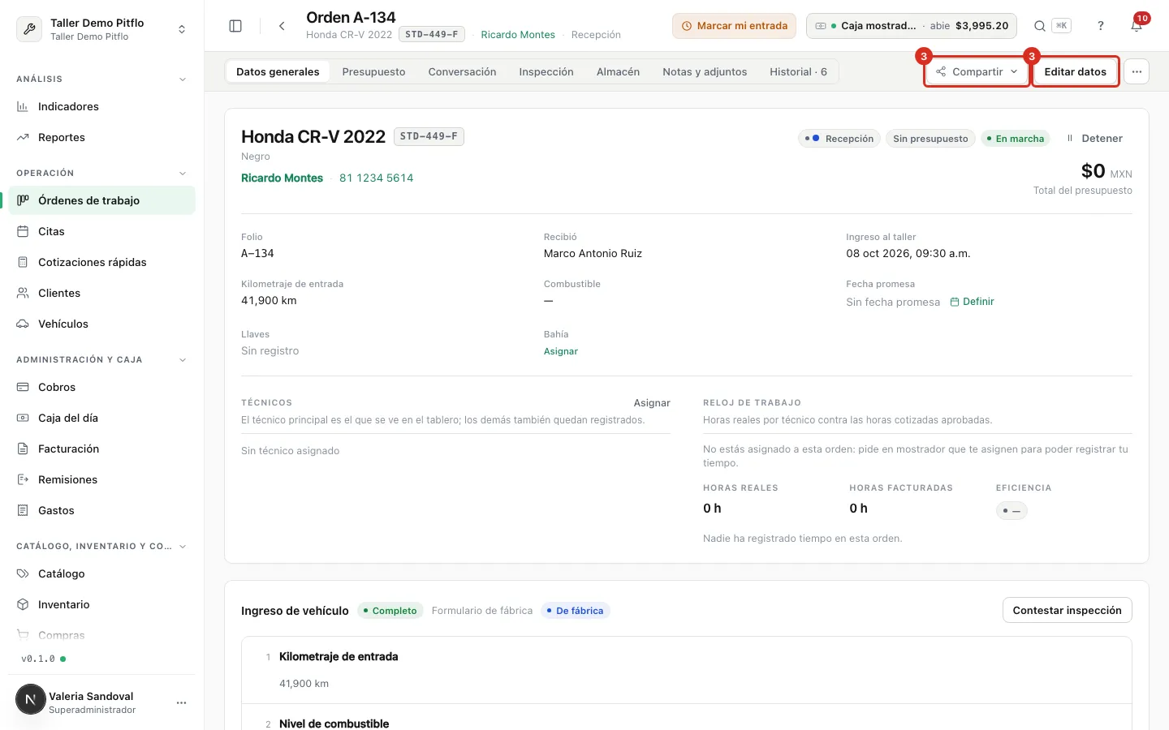Toggle the sidebar panel icon
The image size is (1169, 730).
[235, 26]
